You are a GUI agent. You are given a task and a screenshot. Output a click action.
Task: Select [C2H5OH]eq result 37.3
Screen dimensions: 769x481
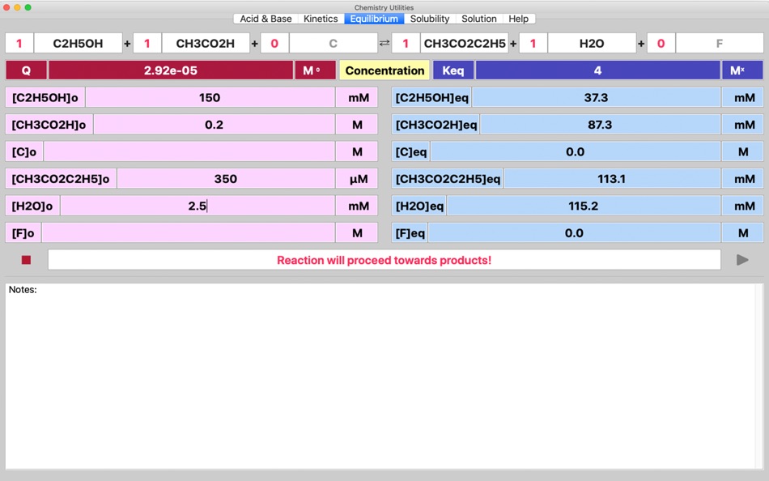pyautogui.click(x=596, y=97)
